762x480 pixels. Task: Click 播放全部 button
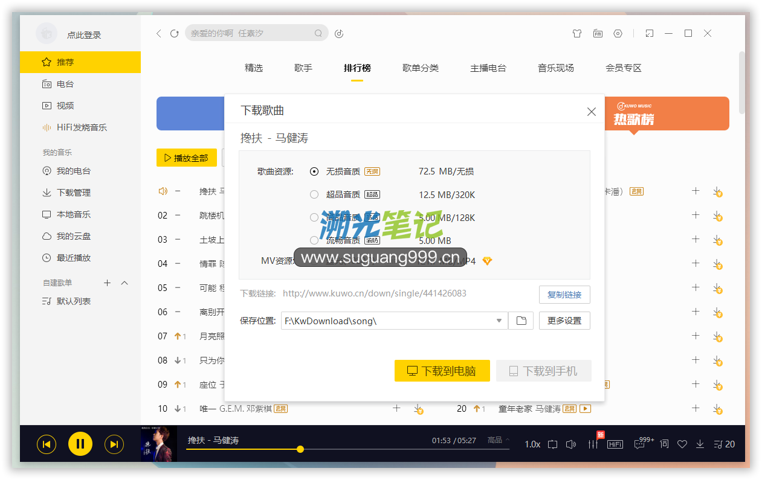click(x=187, y=158)
